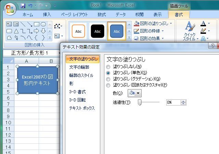Switch to the データ tab
The image size is (219, 154).
pos(120,14)
